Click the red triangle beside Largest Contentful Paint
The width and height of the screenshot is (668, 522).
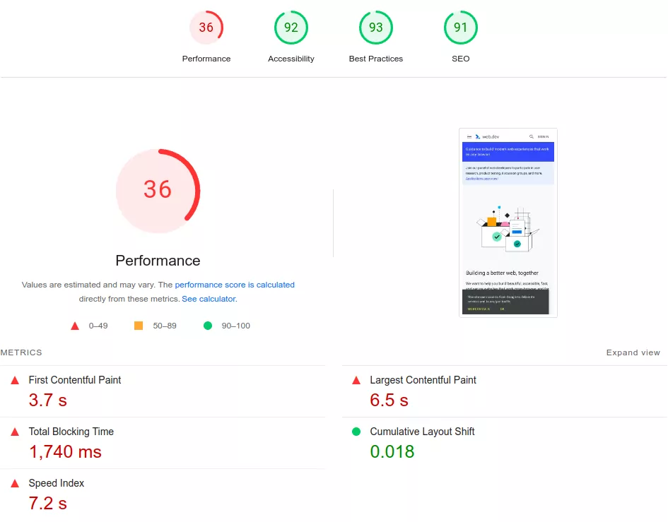(x=356, y=380)
